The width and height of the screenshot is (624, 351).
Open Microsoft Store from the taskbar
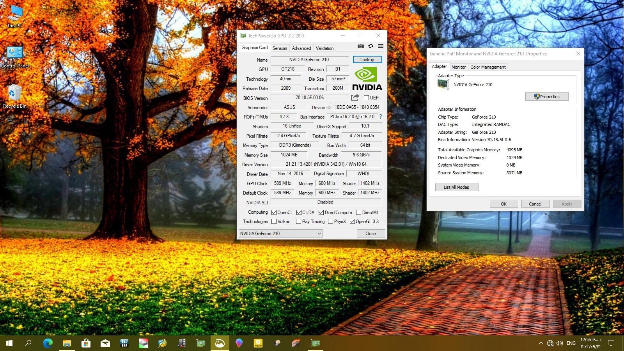point(86,343)
